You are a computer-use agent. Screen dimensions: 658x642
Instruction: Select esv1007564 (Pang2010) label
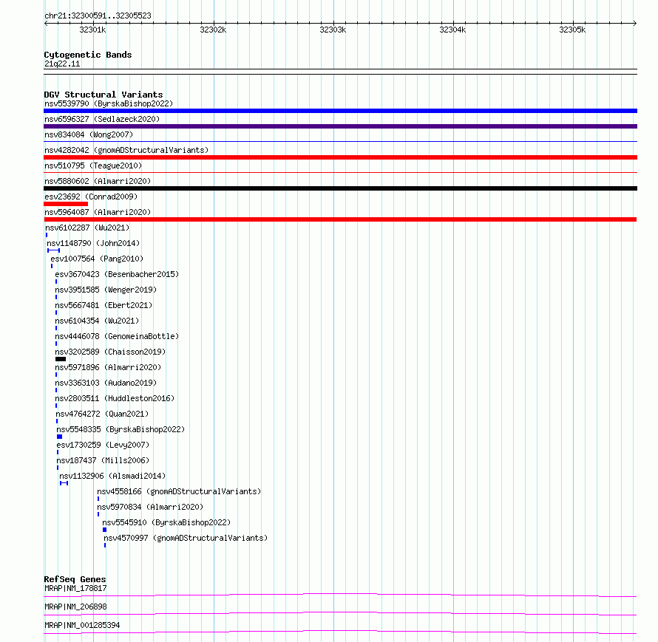tap(97, 259)
